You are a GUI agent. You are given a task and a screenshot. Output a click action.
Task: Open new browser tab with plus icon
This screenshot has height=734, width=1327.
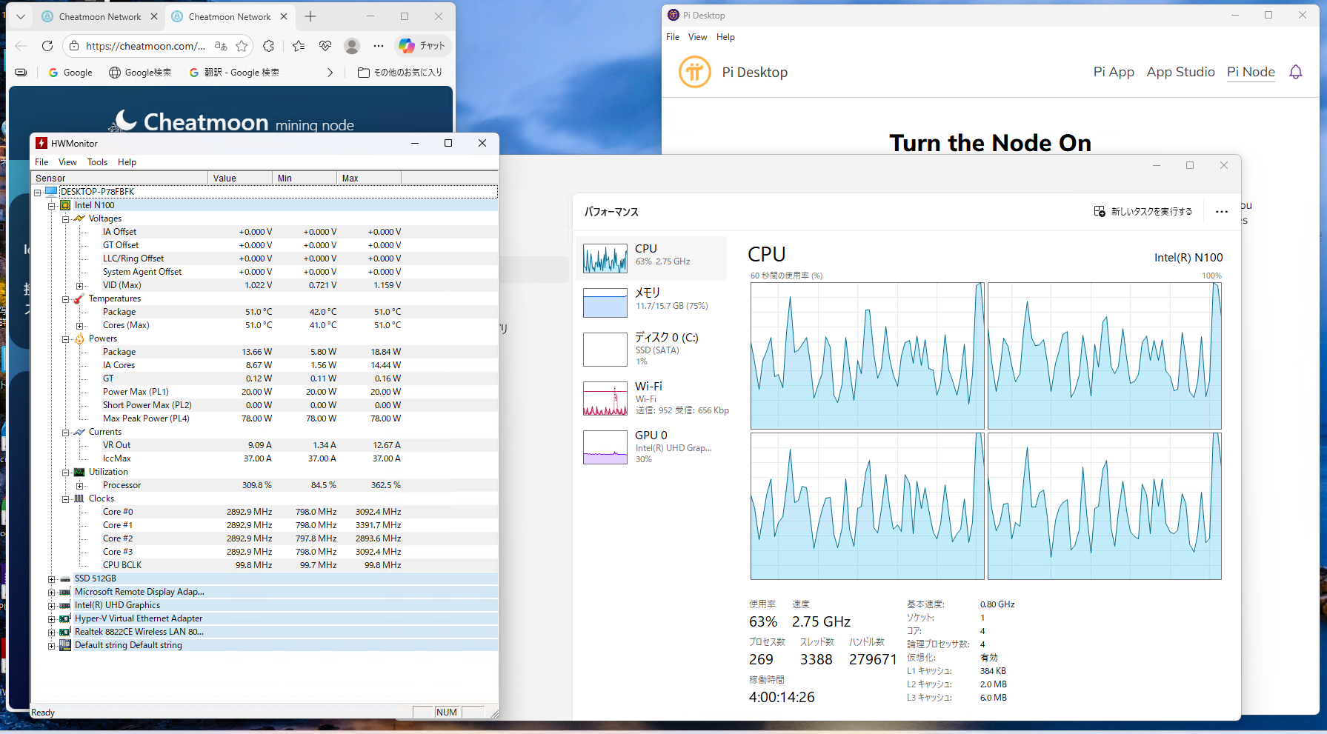[310, 16]
